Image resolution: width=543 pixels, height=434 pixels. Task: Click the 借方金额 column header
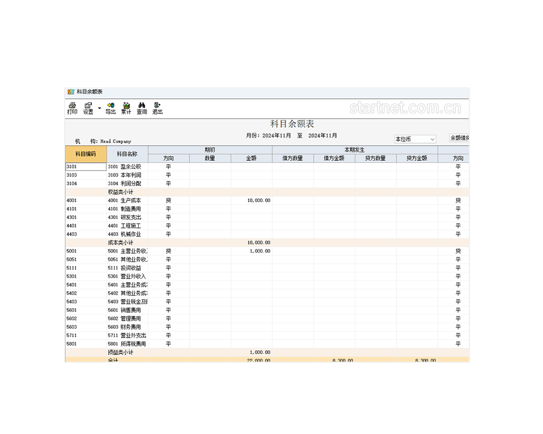334,159
